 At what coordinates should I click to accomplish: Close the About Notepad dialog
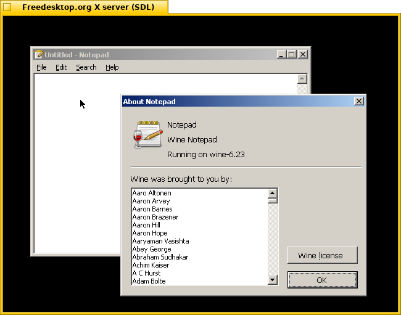359,101
